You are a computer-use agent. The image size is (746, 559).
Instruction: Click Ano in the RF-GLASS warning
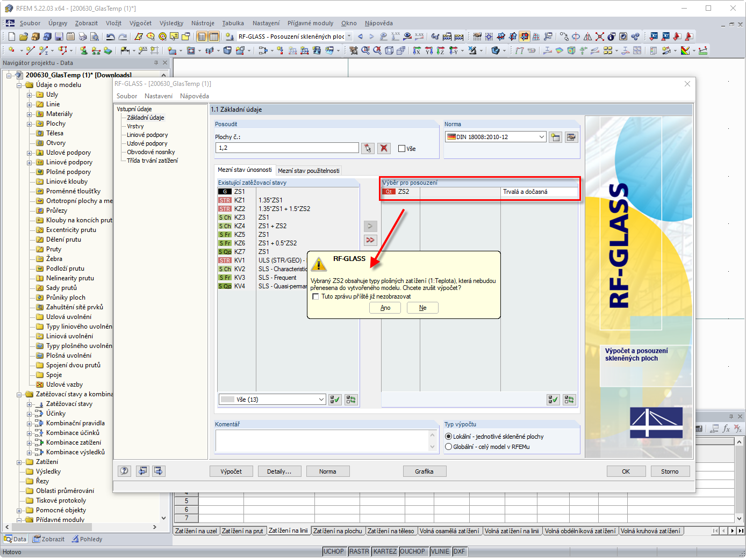(x=385, y=308)
